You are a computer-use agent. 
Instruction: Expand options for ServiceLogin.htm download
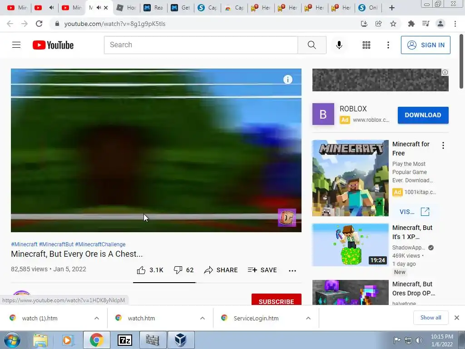coord(308,318)
